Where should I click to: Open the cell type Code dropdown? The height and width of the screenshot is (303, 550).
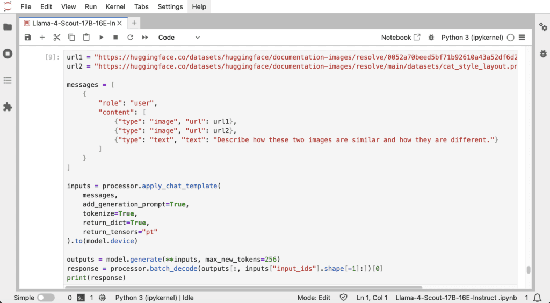pos(179,38)
